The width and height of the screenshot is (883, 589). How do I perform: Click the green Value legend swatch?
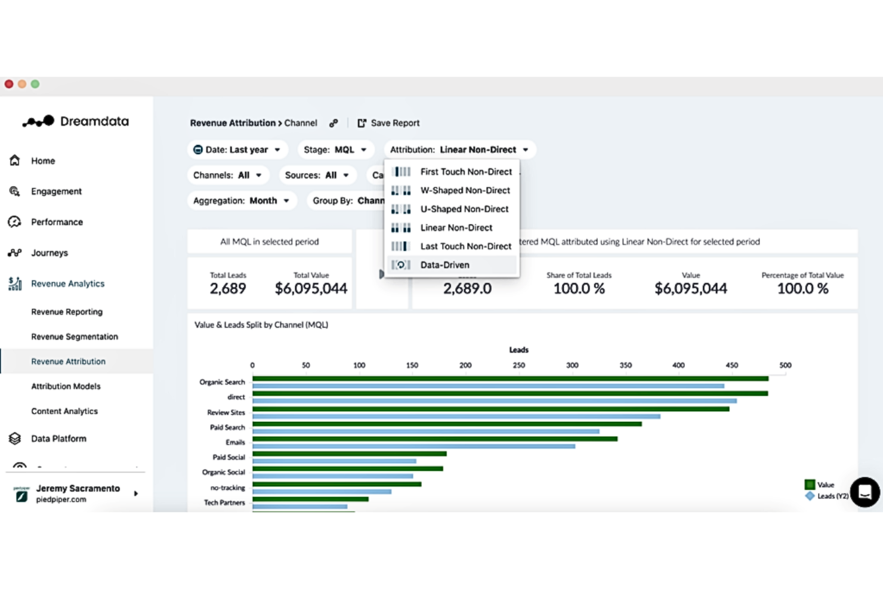(x=810, y=484)
